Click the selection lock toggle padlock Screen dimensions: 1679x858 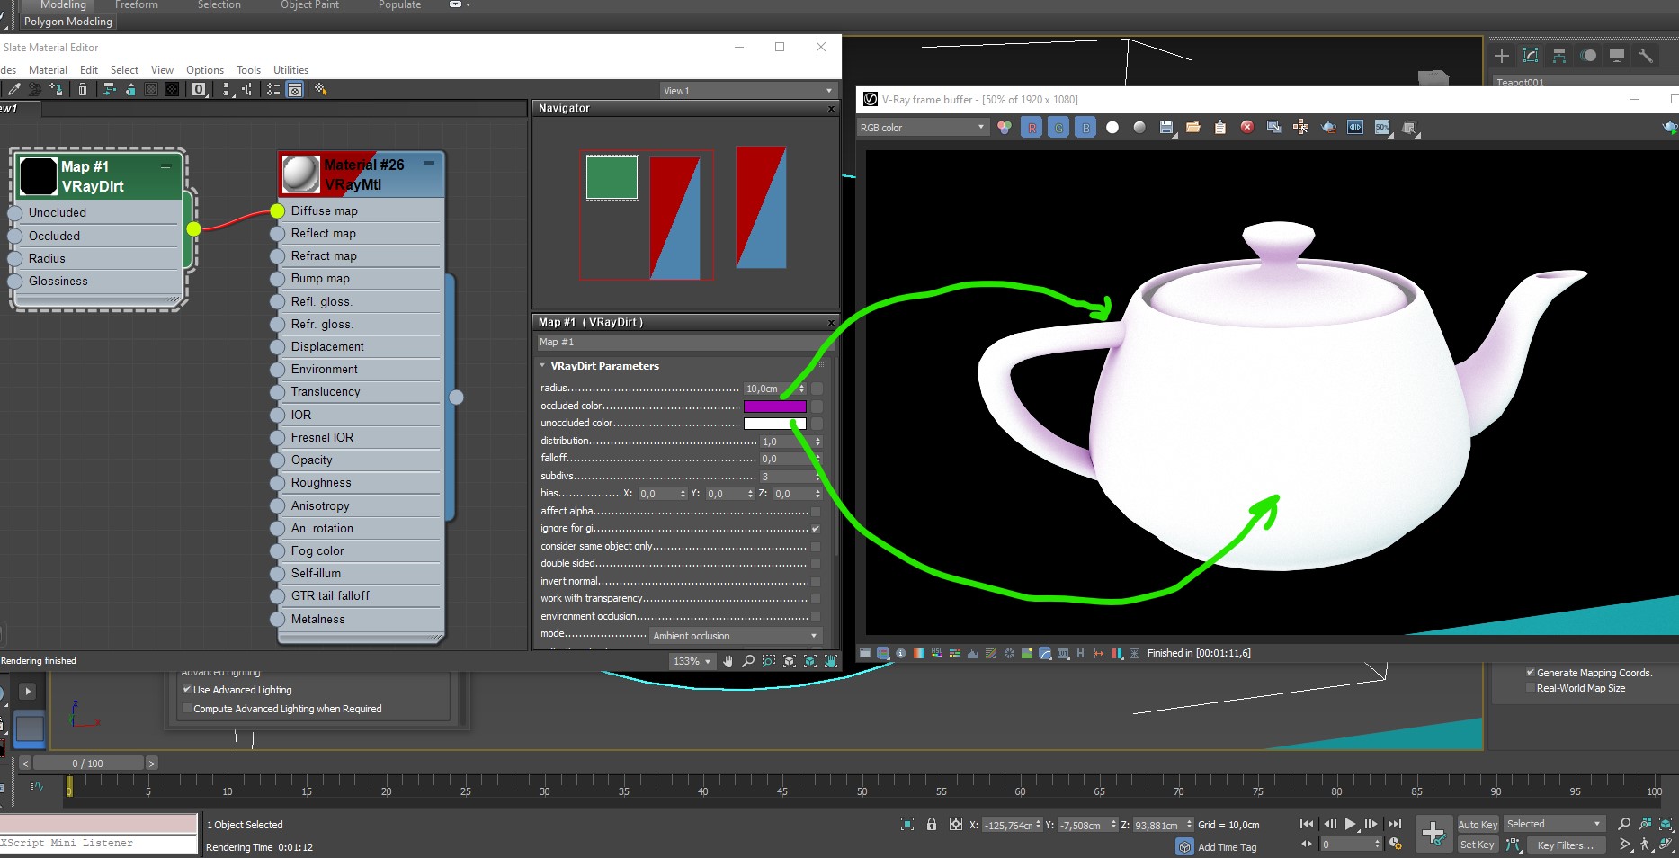932,824
